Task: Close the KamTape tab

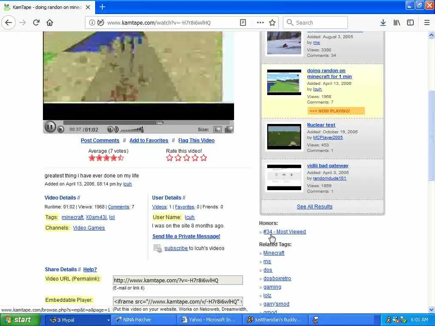Action: [88, 7]
